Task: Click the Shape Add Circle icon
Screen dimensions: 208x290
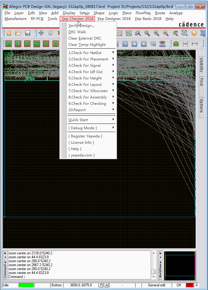Action: point(143,44)
